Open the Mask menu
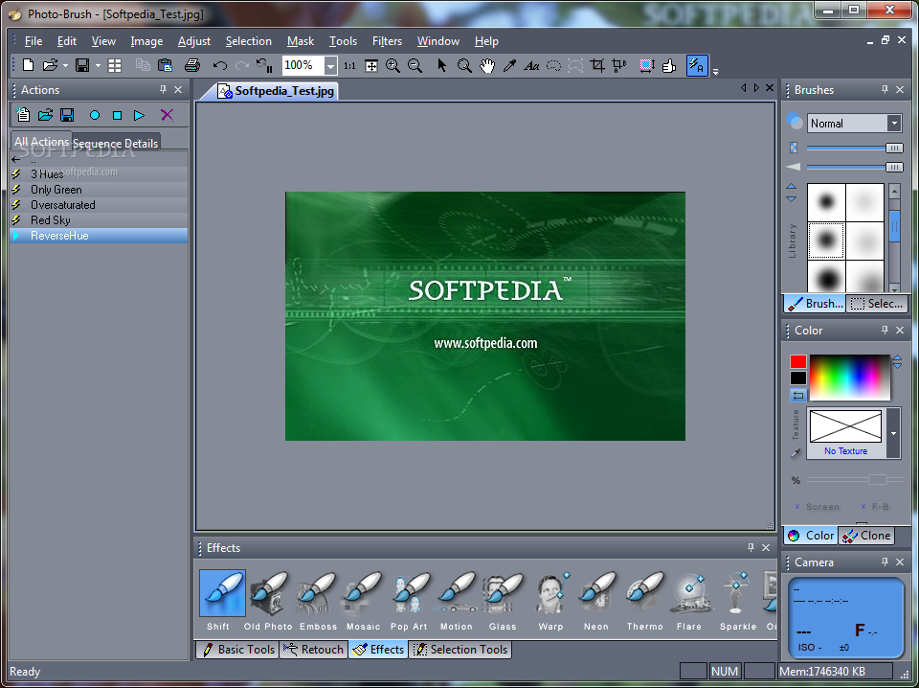 (301, 41)
